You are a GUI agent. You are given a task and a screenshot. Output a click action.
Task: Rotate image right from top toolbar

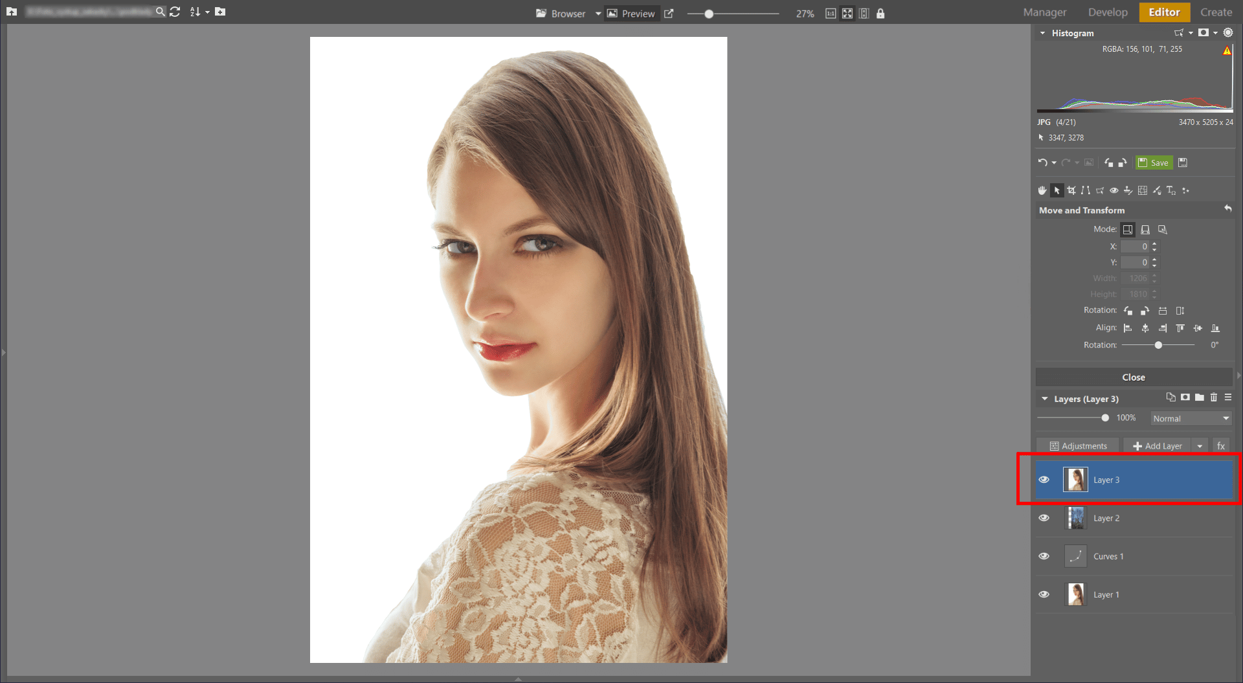pyautogui.click(x=1123, y=162)
